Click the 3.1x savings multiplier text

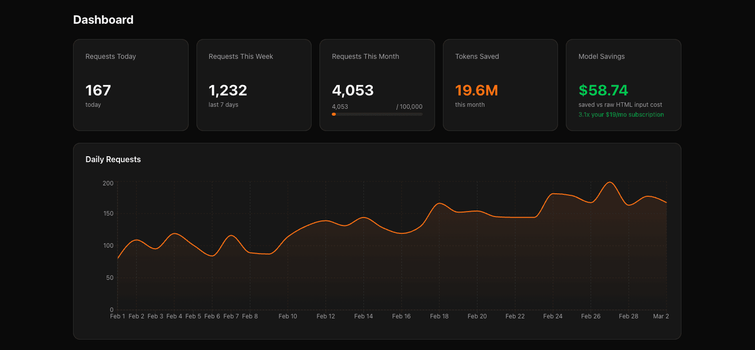[x=584, y=114]
